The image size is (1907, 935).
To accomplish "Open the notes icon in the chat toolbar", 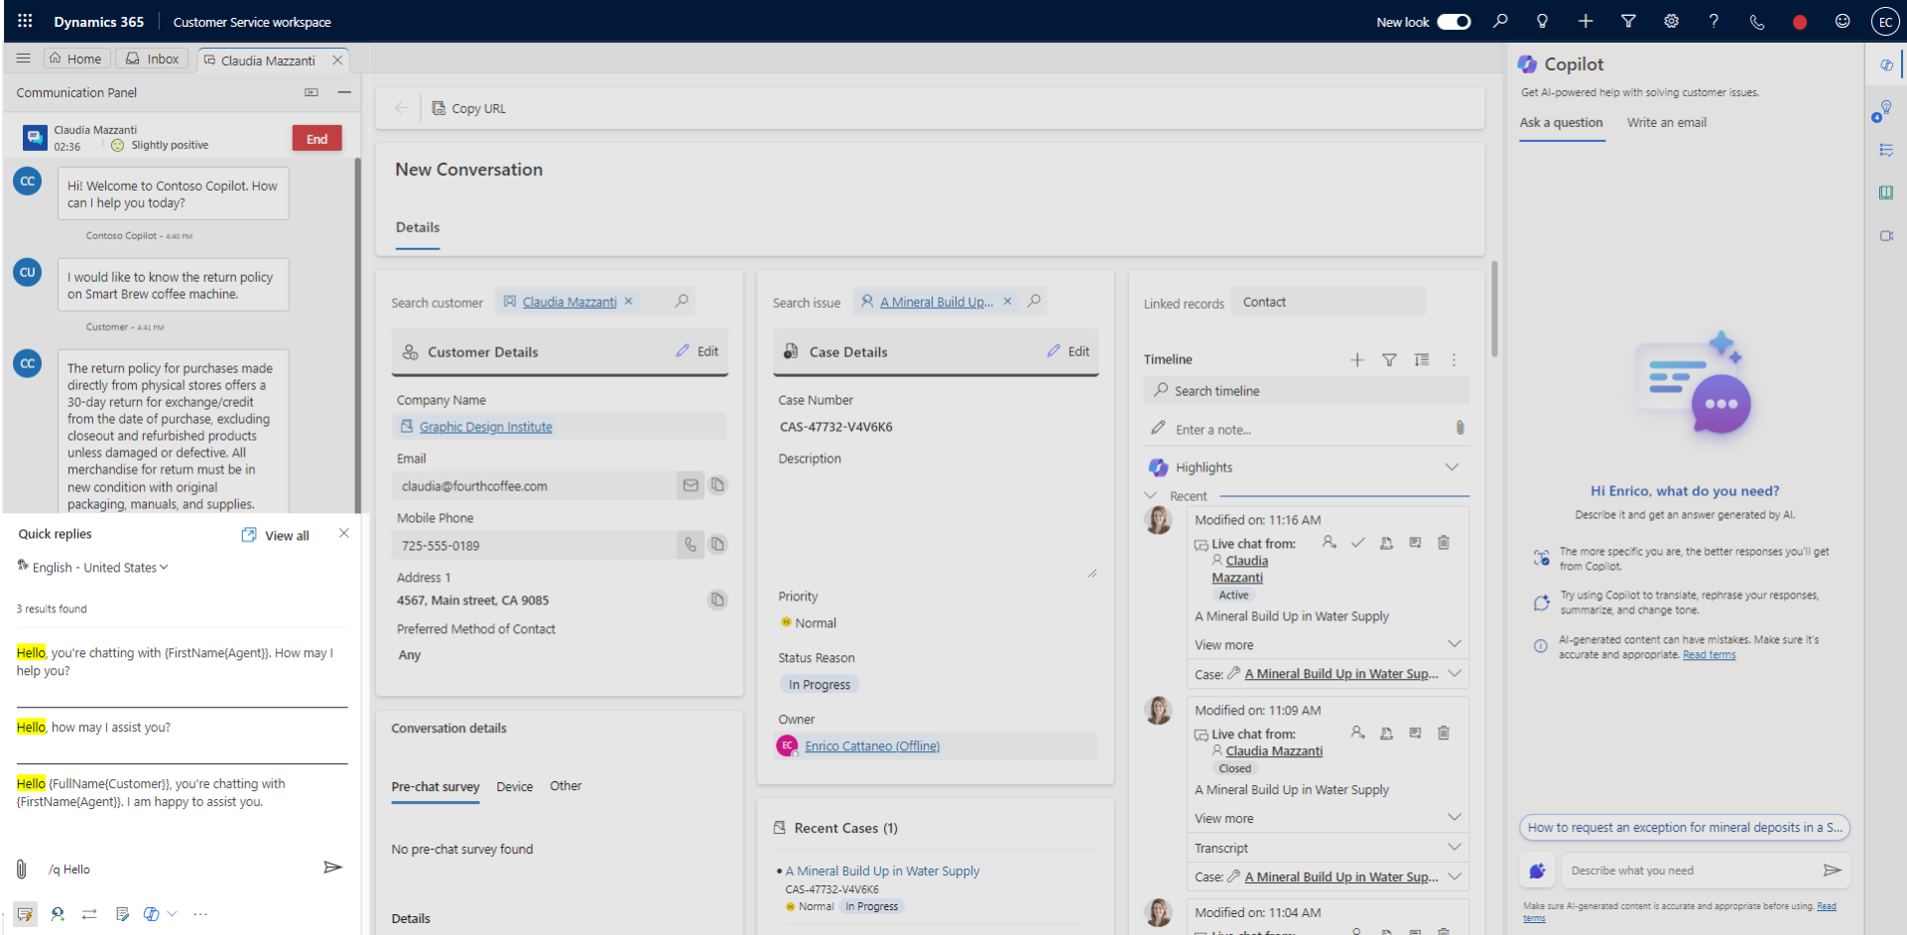I will 123,914.
